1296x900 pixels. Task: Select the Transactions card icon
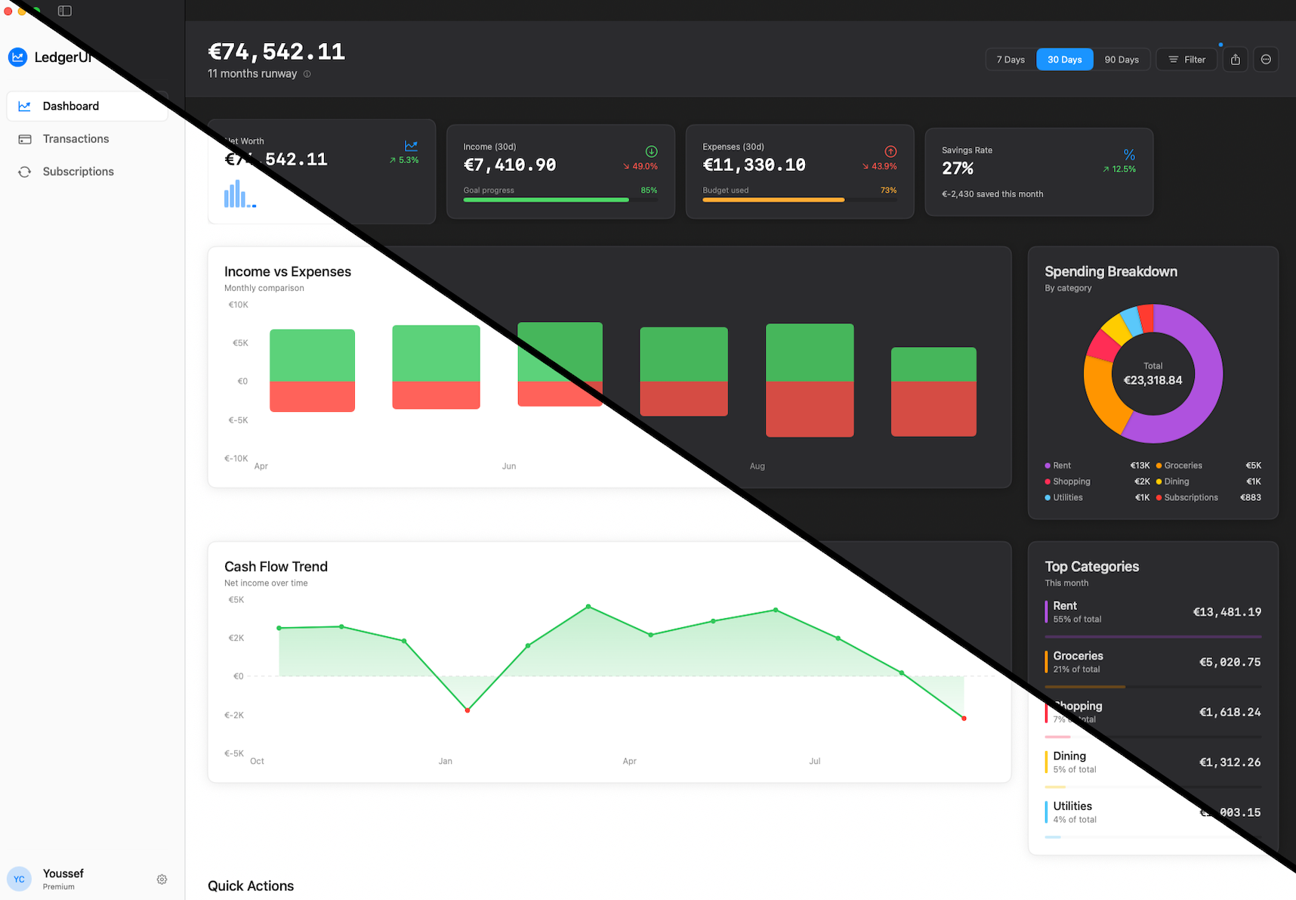click(25, 138)
